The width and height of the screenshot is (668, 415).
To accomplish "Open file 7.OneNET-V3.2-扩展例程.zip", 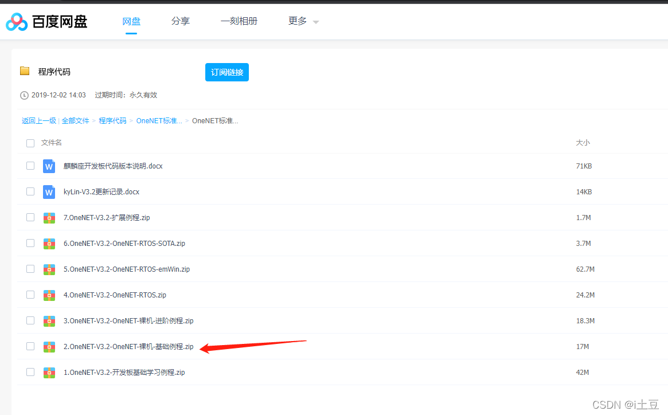I will (x=107, y=218).
